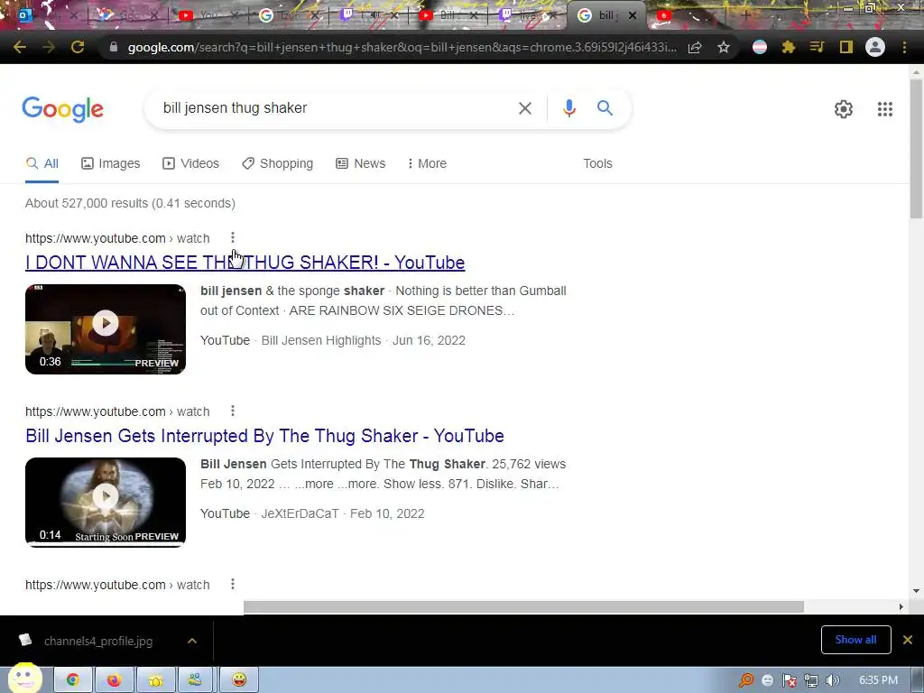924x693 pixels.
Task: Open the volume speaker tray icon
Action: coord(832,680)
